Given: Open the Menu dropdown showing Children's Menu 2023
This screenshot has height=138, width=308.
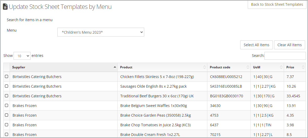Looking at the screenshot, I should click(101, 32).
